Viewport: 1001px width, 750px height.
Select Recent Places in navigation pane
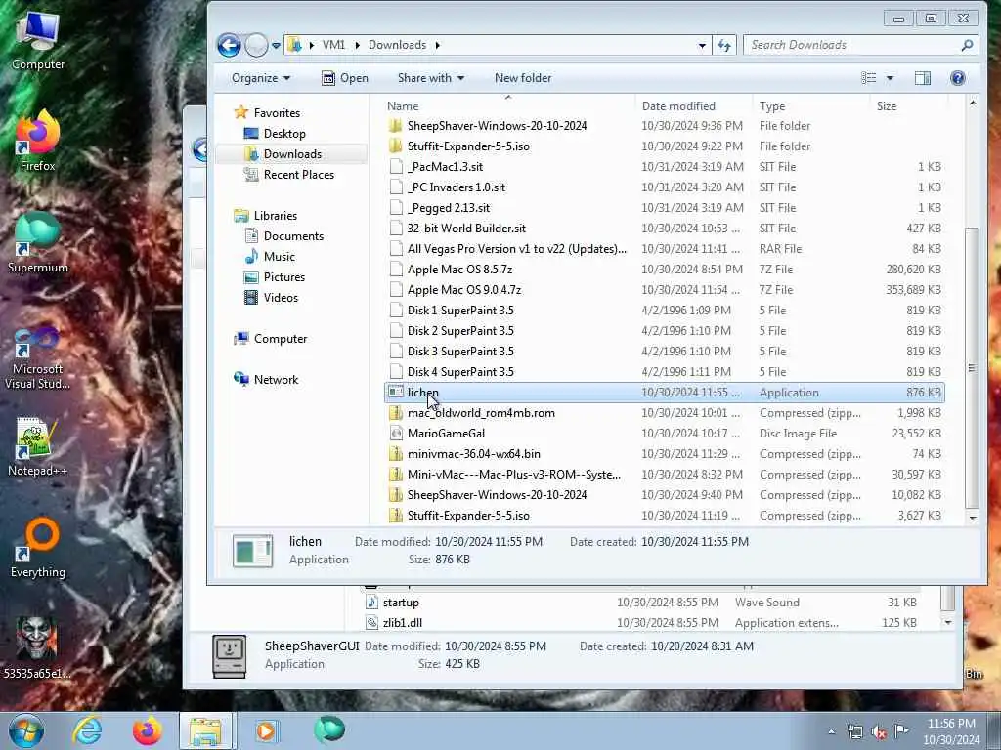(x=289, y=175)
